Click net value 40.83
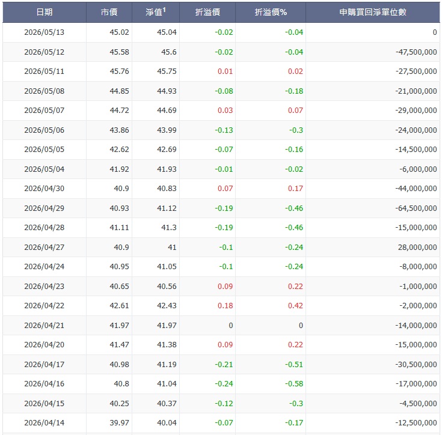 coord(167,188)
